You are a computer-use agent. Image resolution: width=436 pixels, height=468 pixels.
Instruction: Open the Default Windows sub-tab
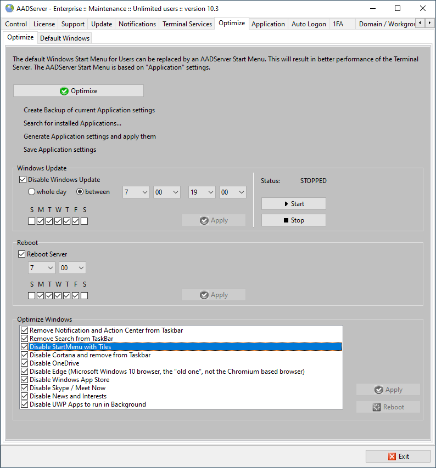[x=65, y=38]
